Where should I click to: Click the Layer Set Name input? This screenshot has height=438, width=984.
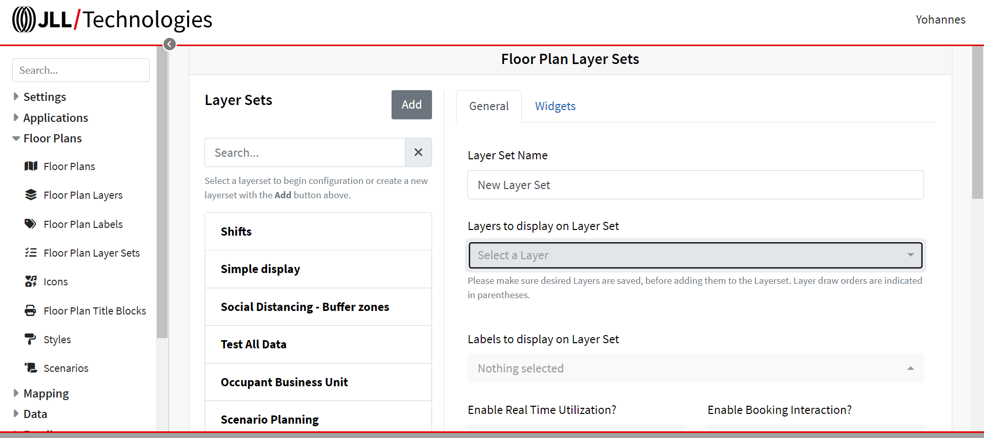pos(695,185)
